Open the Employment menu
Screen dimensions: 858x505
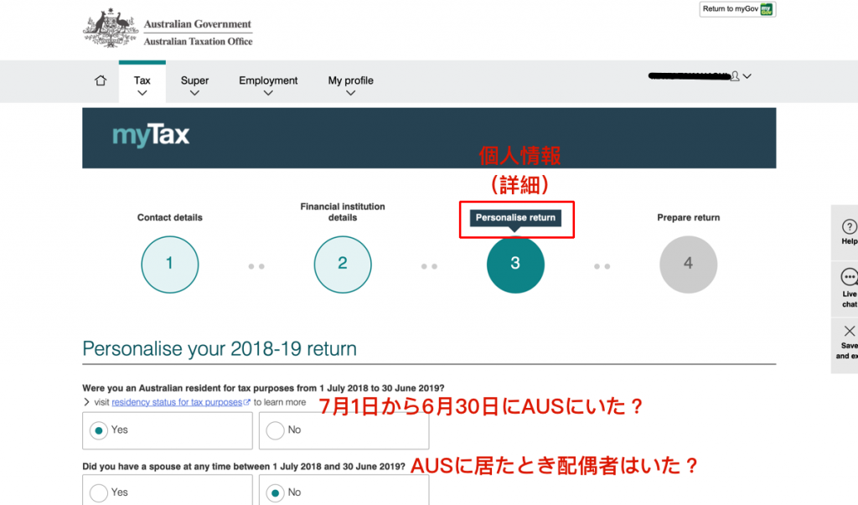(x=268, y=85)
